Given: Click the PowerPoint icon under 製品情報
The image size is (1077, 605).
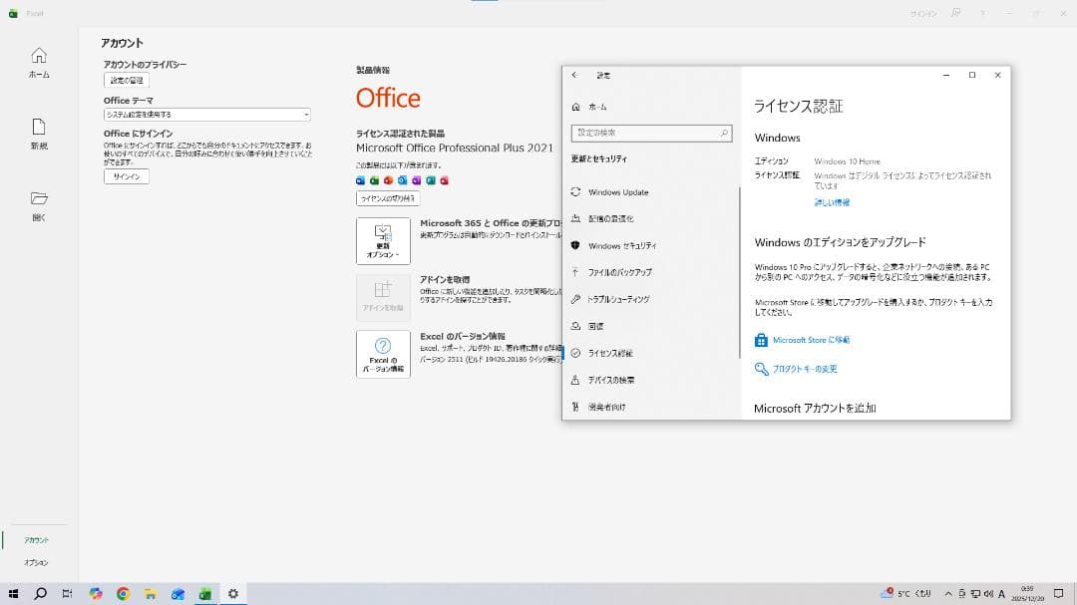Looking at the screenshot, I should click(388, 180).
